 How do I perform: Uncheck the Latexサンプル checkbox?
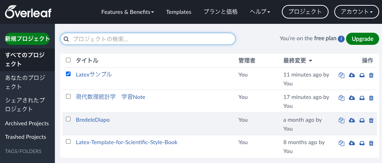coord(68,74)
